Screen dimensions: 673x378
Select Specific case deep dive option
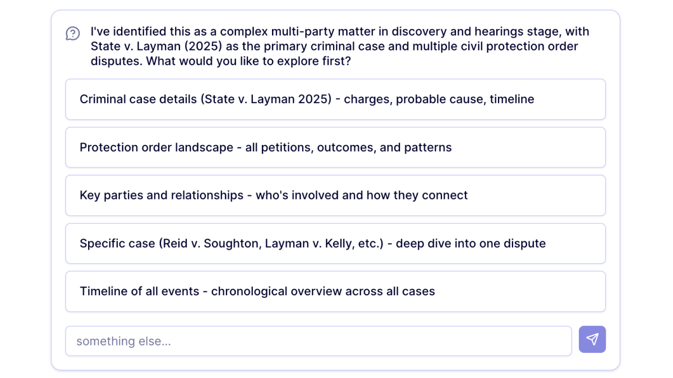335,244
